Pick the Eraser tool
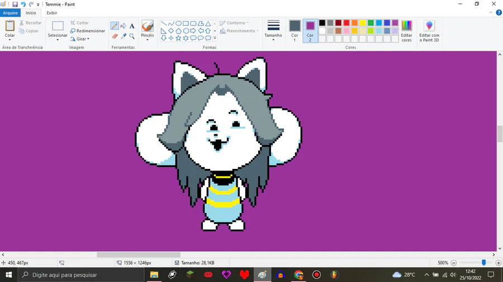Image resolution: width=503 pixels, height=282 pixels. (x=115, y=36)
